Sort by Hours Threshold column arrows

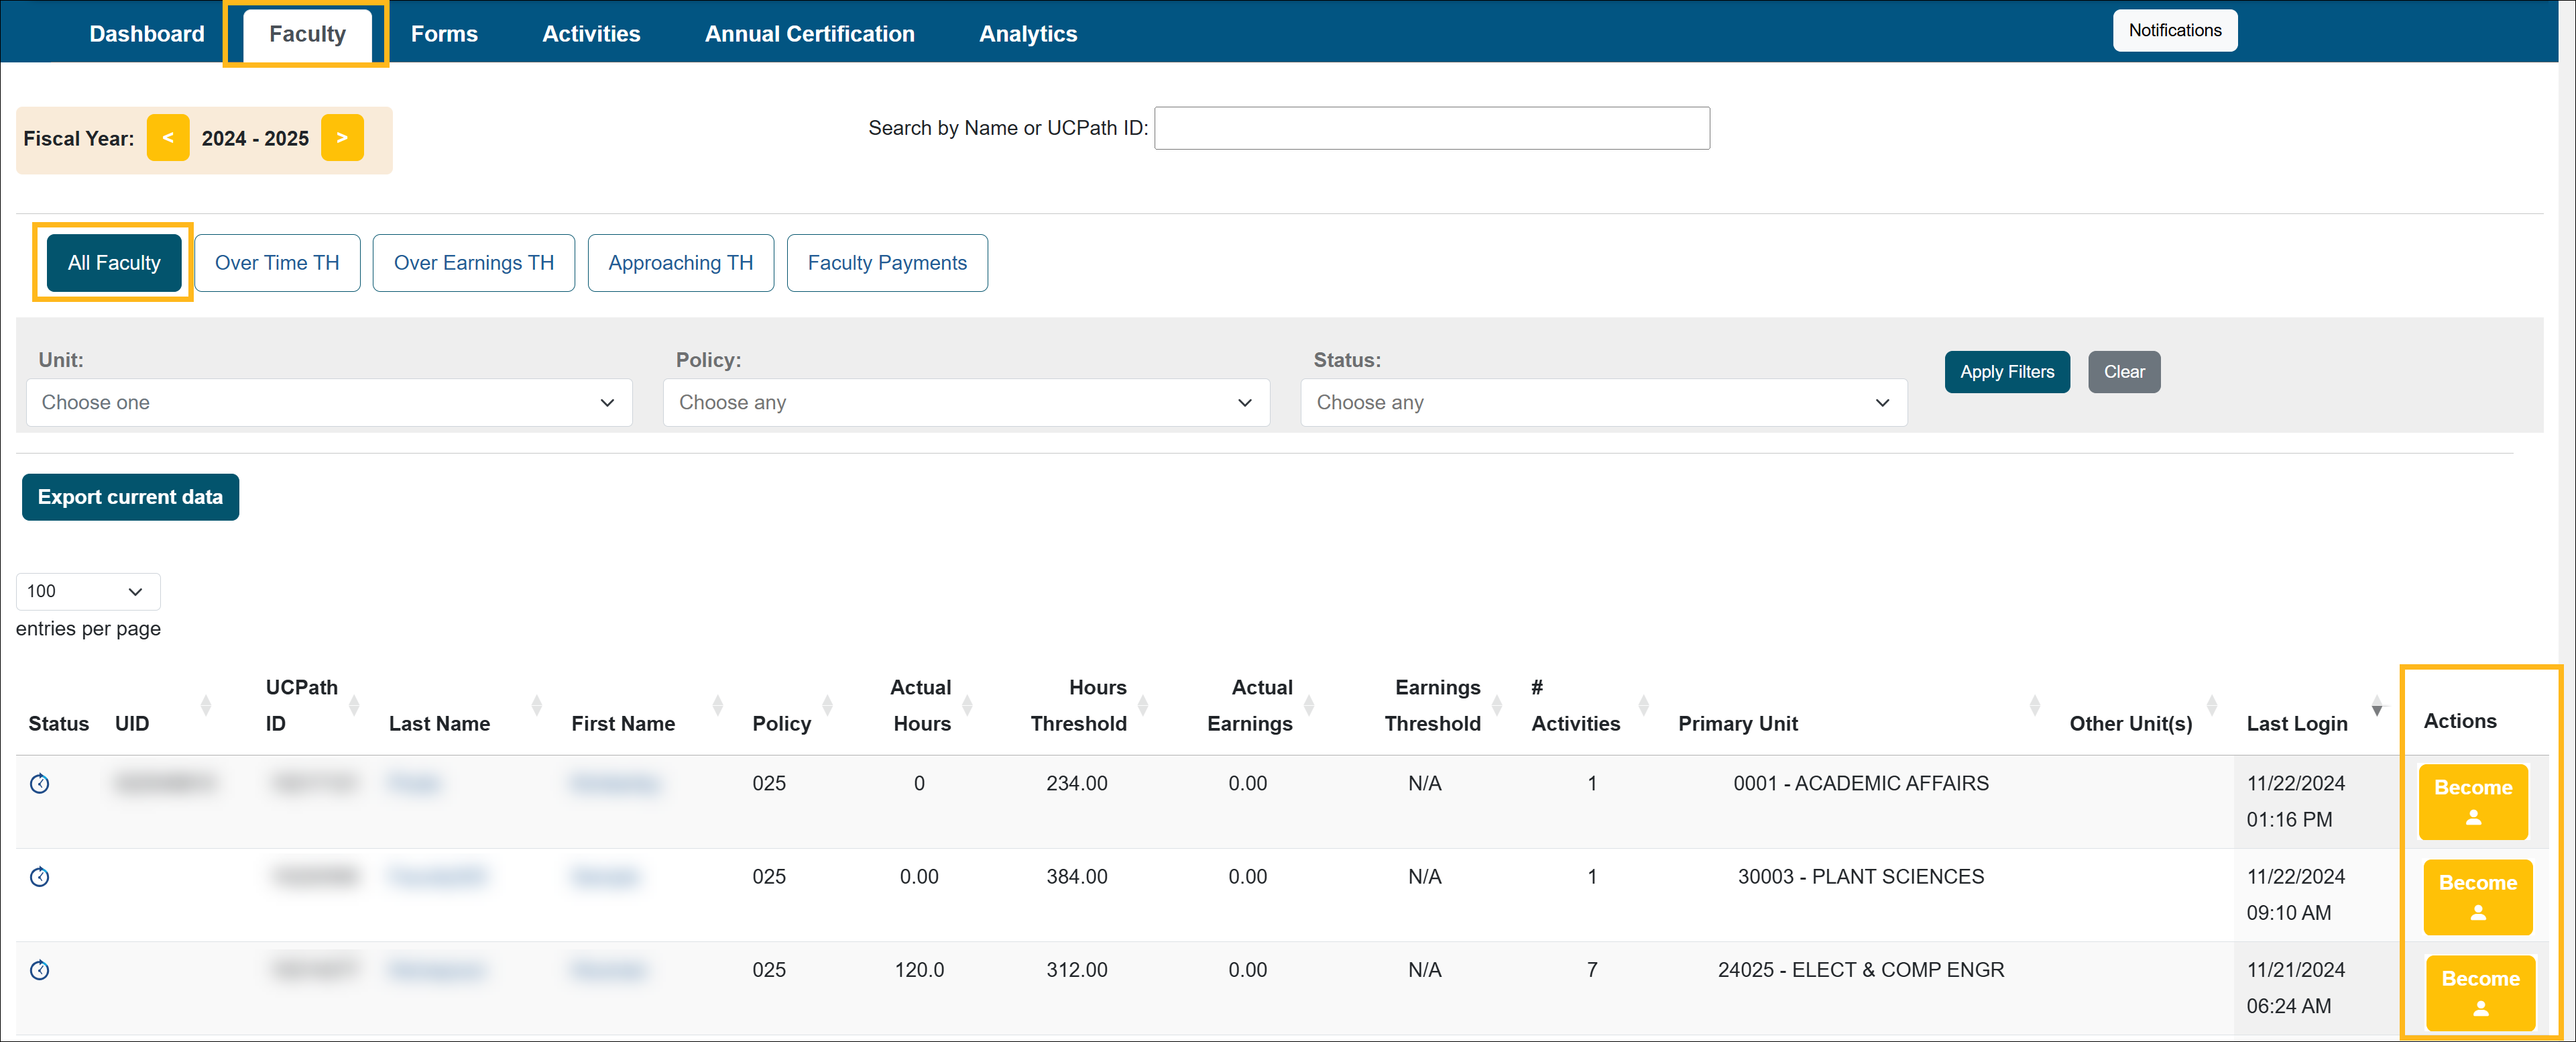1143,706
